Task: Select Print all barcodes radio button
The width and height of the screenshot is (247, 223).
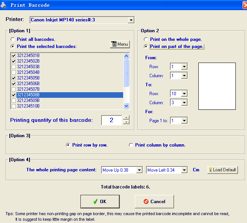Action: click(x=13, y=39)
